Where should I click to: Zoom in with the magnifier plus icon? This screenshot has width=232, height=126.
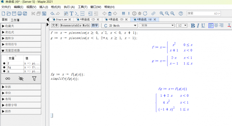(x=162, y=14)
